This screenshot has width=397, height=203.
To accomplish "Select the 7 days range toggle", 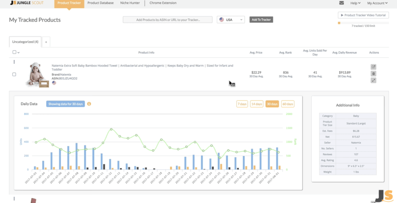I will pos(242,104).
